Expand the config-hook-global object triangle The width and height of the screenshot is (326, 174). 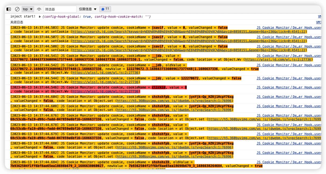point(40,17)
